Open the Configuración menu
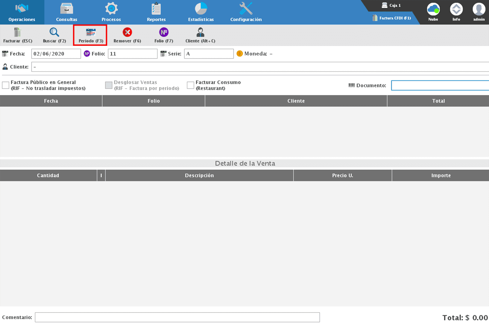This screenshot has height=327, width=489. [246, 12]
